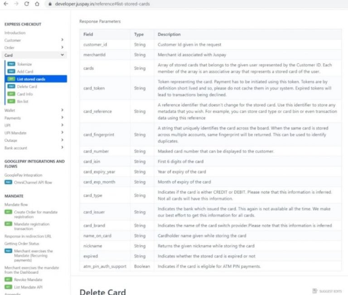Expand the Payments section arrow
This screenshot has height=295, width=348.
[x=62, y=118]
